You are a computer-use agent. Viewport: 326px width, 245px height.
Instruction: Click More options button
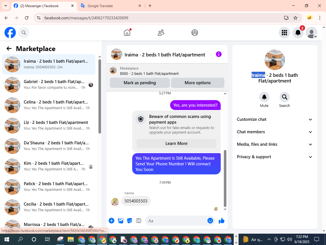tap(198, 83)
